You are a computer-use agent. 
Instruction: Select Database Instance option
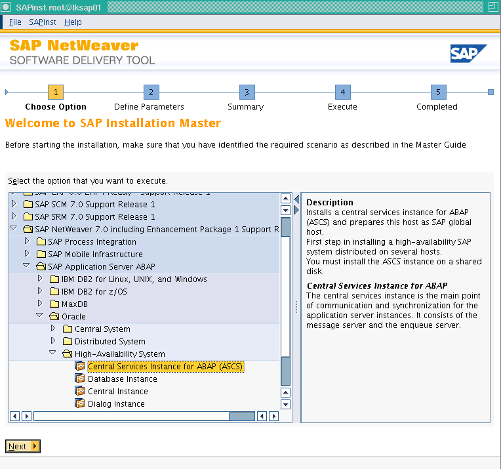(123, 379)
